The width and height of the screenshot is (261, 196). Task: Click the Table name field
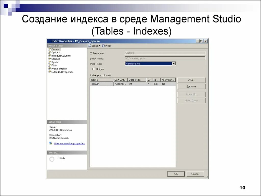[165, 53]
